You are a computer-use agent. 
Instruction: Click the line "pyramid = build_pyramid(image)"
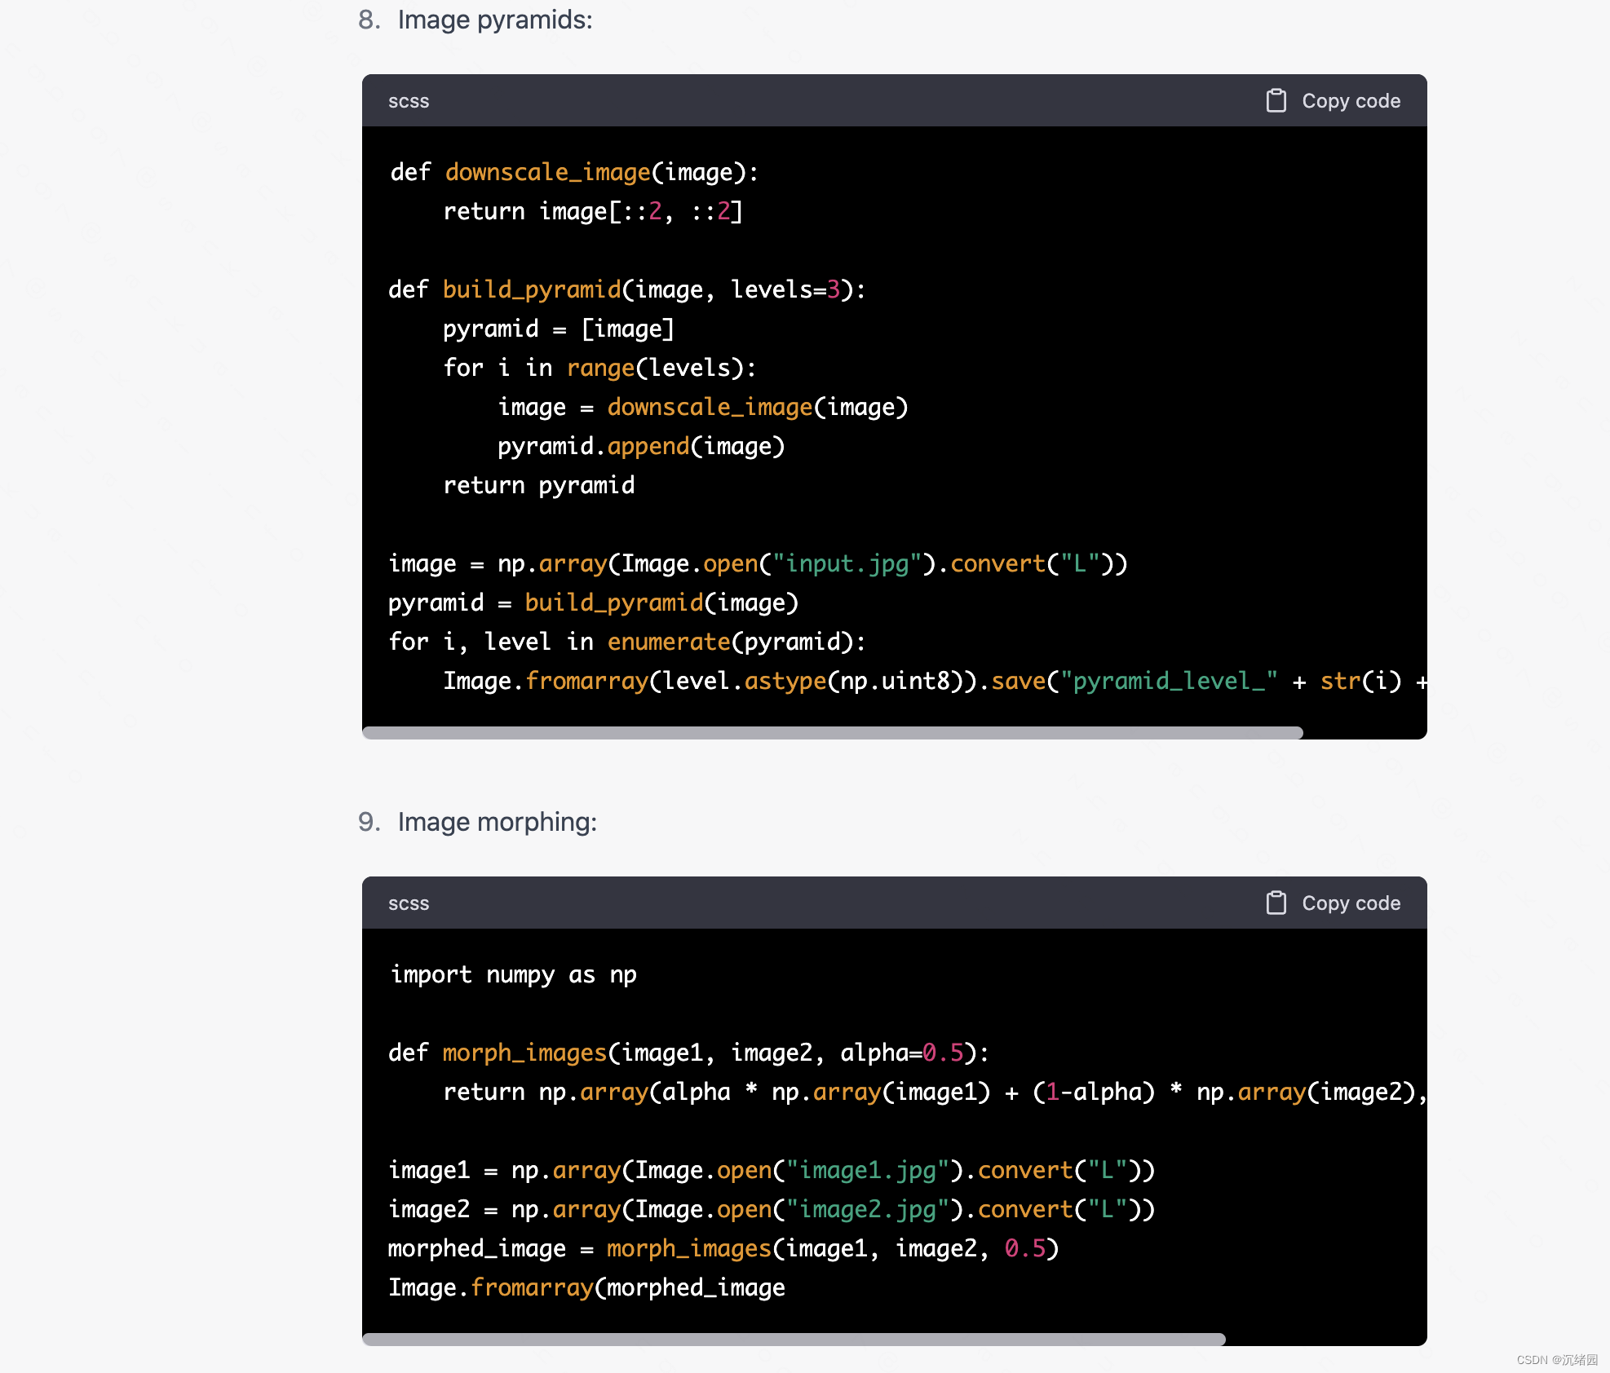click(594, 603)
